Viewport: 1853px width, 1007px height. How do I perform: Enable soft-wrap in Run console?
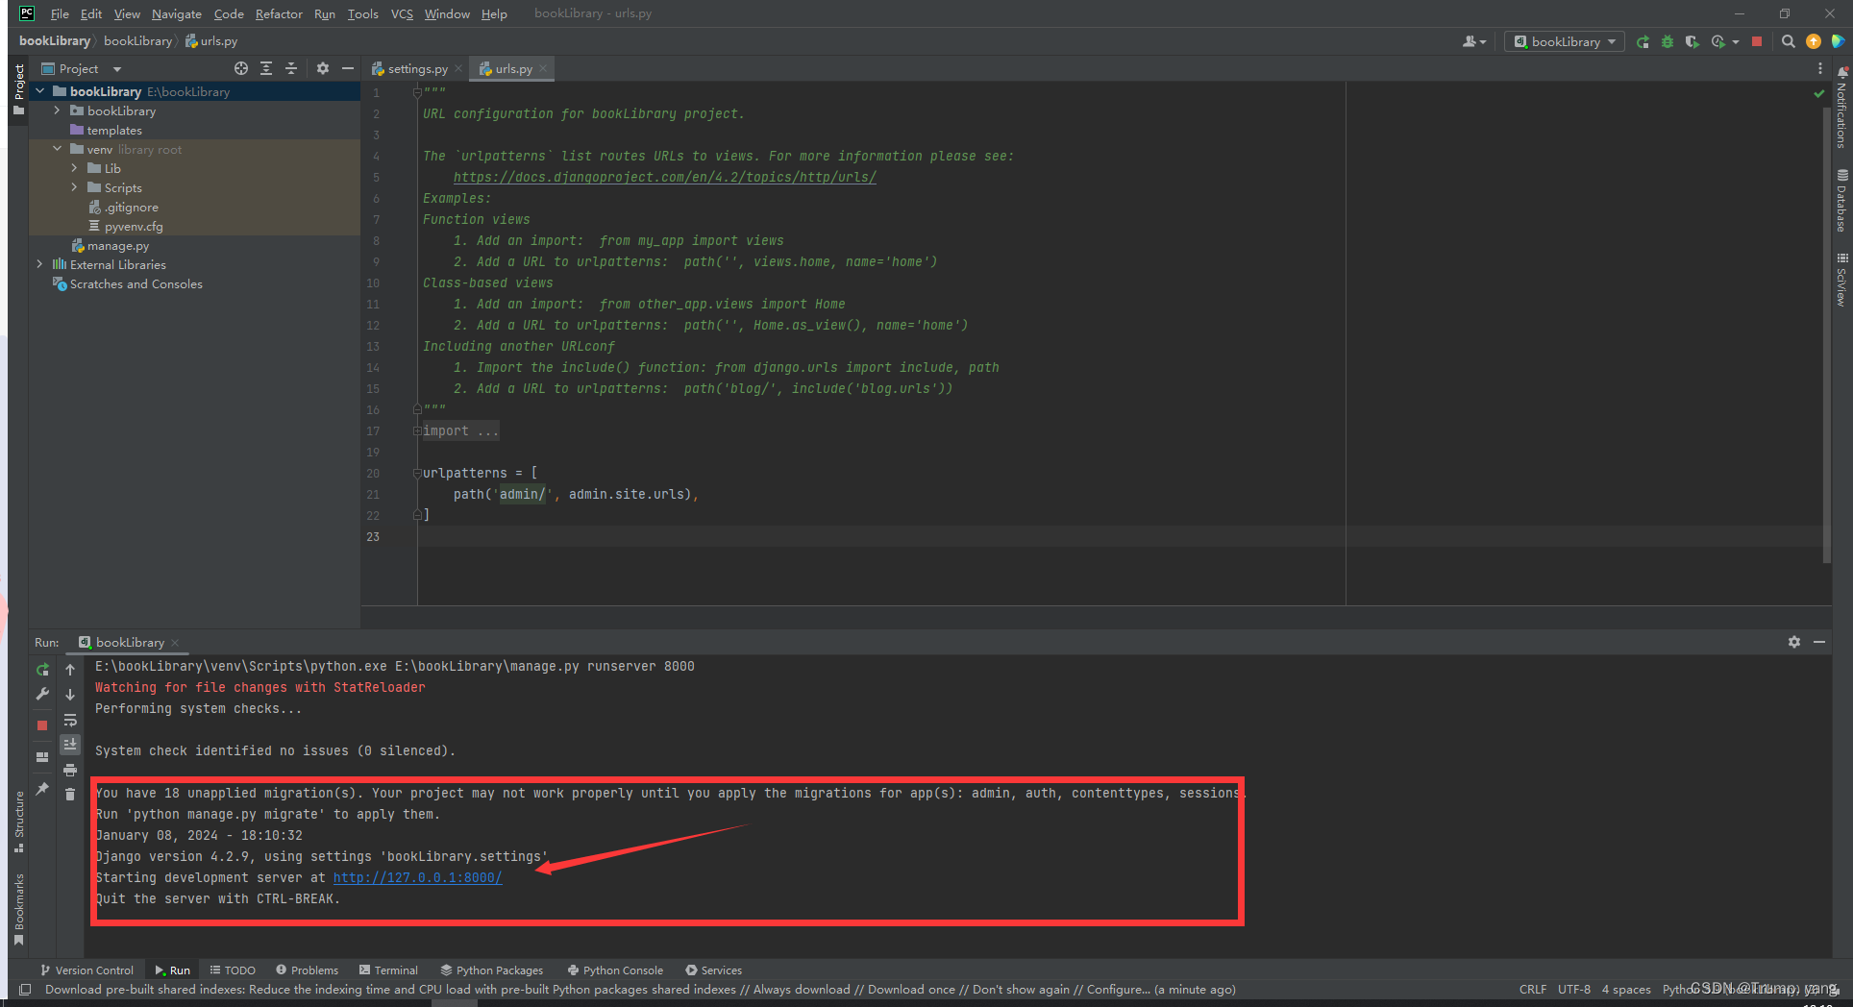click(x=70, y=720)
